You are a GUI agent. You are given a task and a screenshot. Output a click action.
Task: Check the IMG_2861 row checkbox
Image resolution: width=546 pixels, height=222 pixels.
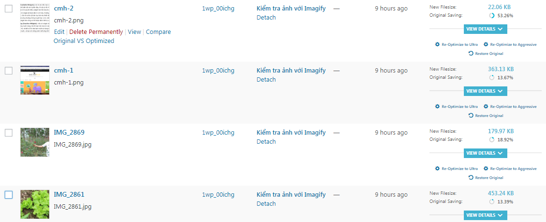[x=9, y=195]
